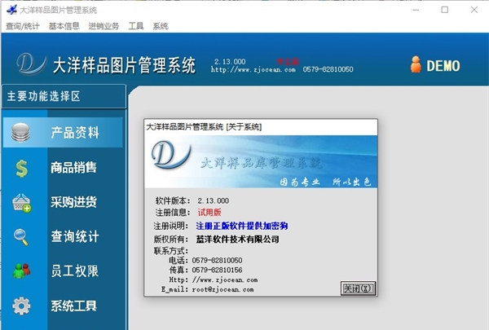Viewport: 489px width, 330px height.
Task: Click the 蓝洋软件技术有限公司 copyright text
Action: [x=238, y=240]
